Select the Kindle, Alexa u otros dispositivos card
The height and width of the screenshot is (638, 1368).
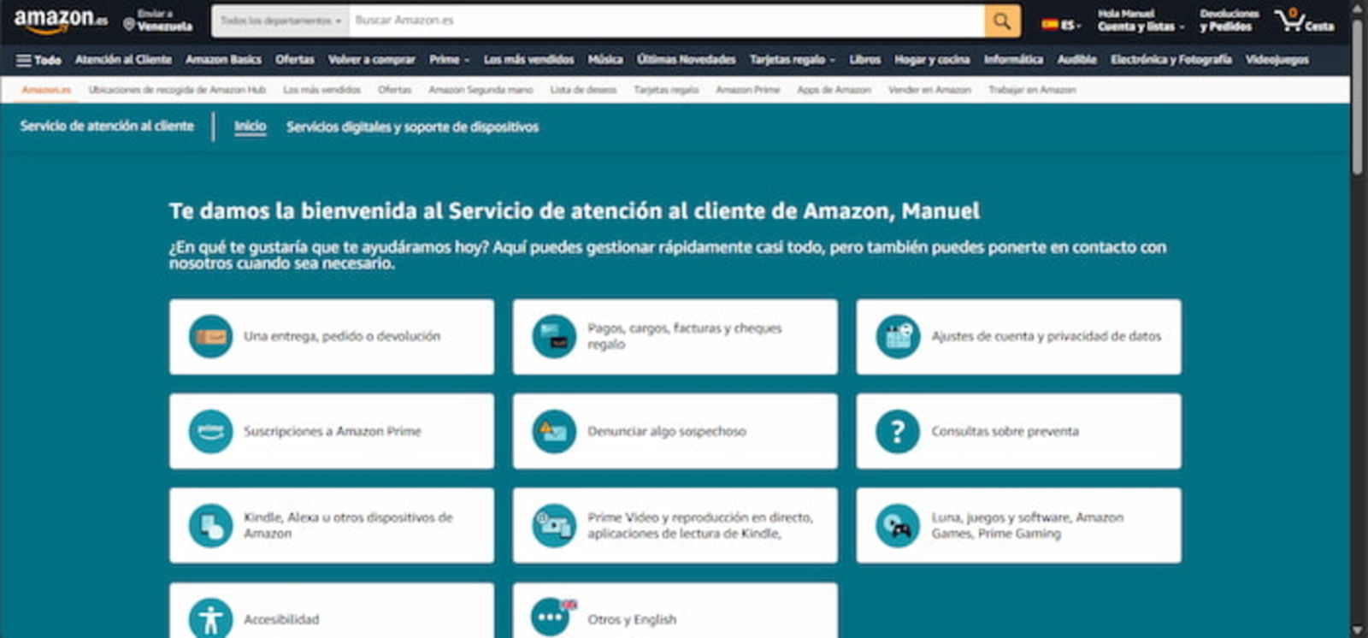pos(332,525)
